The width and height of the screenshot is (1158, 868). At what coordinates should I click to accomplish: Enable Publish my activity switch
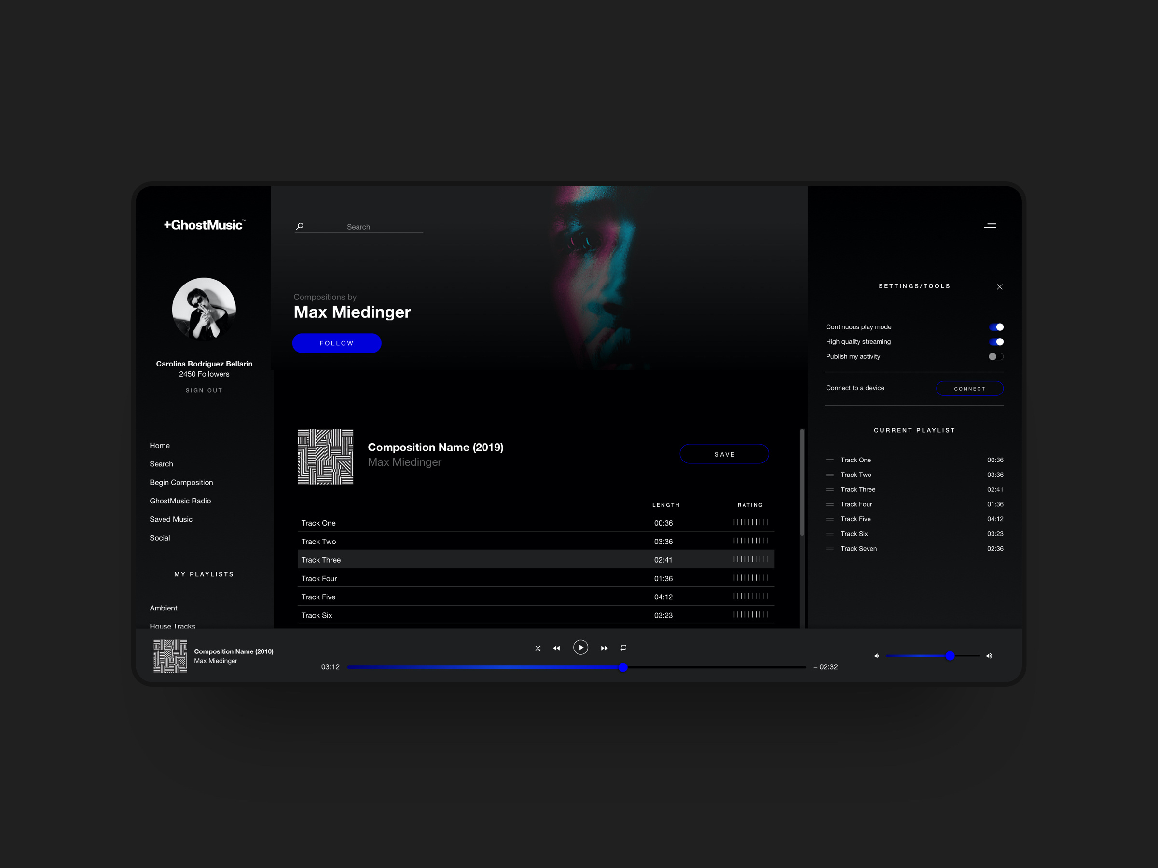[x=996, y=356]
